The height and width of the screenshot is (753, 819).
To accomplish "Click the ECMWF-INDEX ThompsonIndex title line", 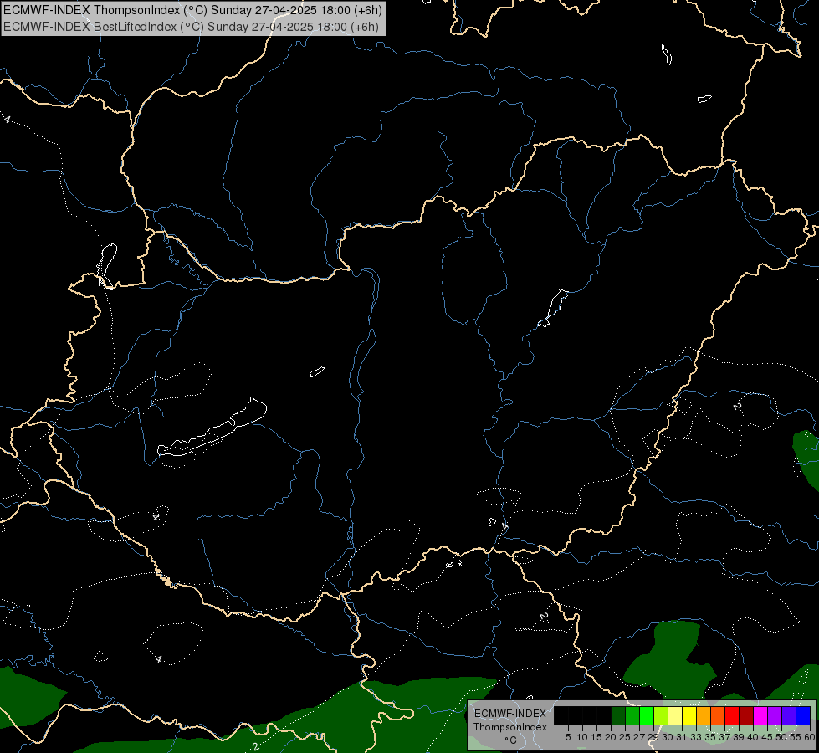I will [192, 10].
